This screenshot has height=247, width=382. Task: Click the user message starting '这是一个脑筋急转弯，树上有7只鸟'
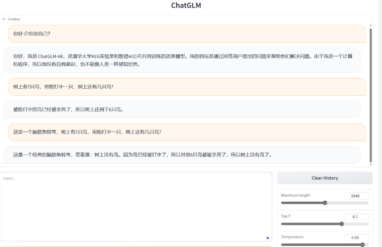(187, 132)
